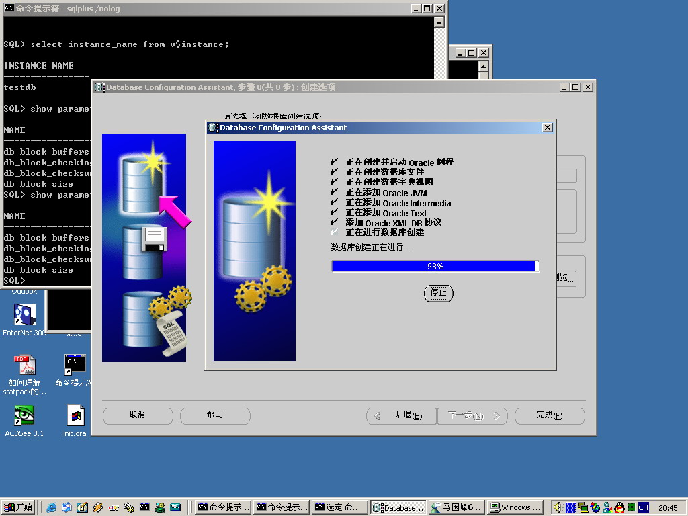Click the QQ penguin tray icon

pyautogui.click(x=619, y=507)
